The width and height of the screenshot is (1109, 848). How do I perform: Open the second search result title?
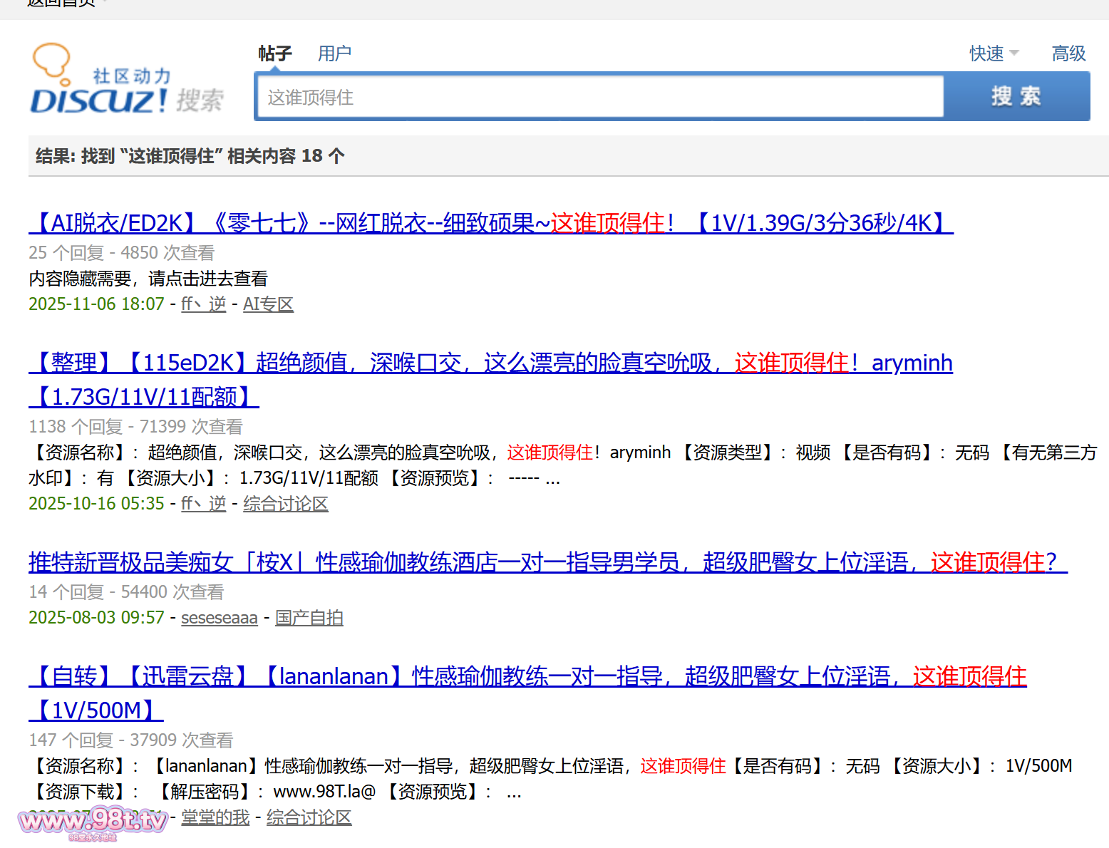(x=490, y=363)
